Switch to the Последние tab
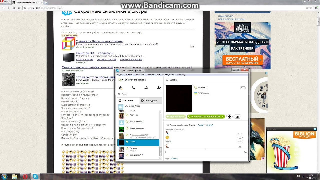 (x=151, y=100)
